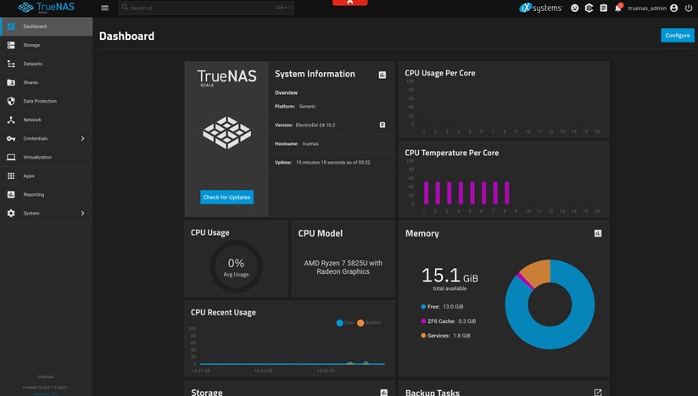Click the Configure dashboard button
This screenshot has height=396, width=698.
coord(677,35)
